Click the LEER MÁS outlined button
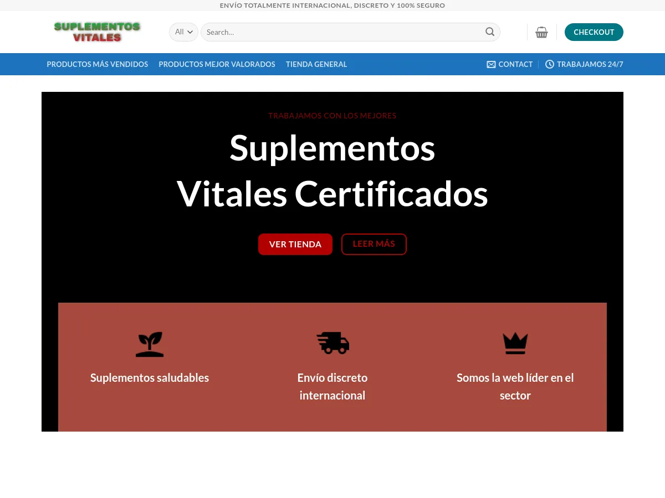The width and height of the screenshot is (665, 498). (x=374, y=244)
